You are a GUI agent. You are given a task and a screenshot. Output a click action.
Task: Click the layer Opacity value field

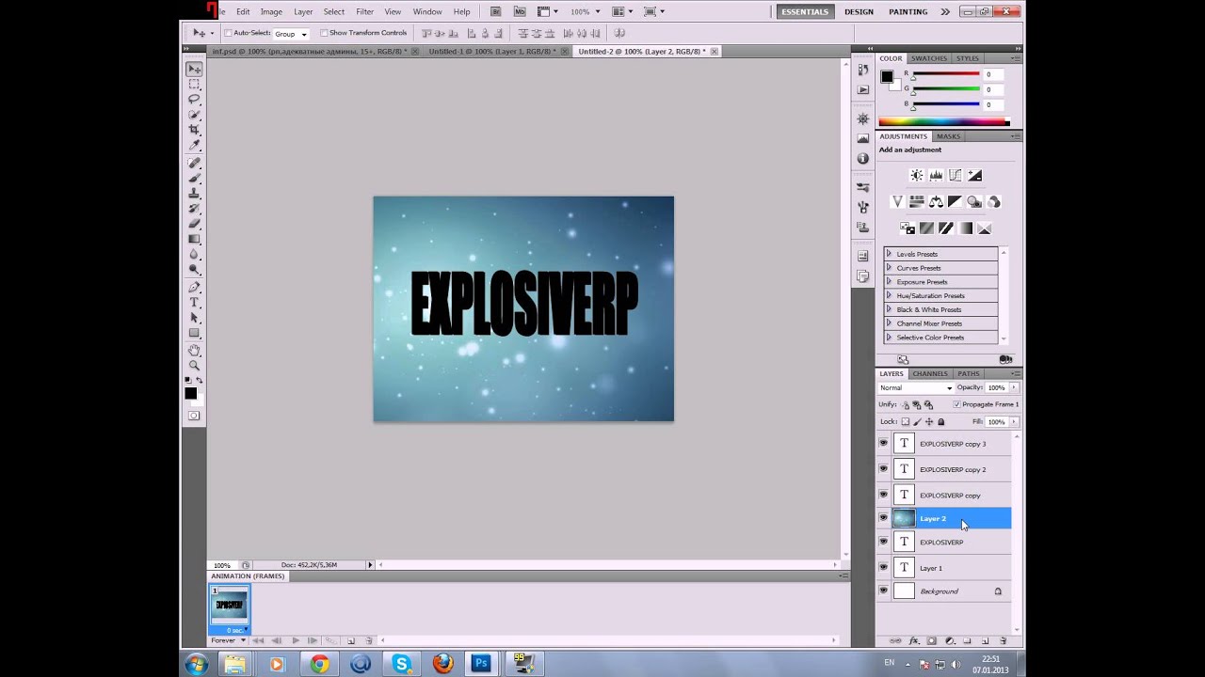tap(995, 387)
